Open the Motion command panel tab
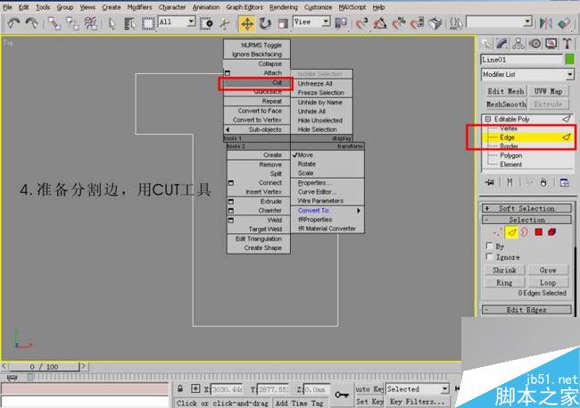Screen dimensions: 580x408 534,44
